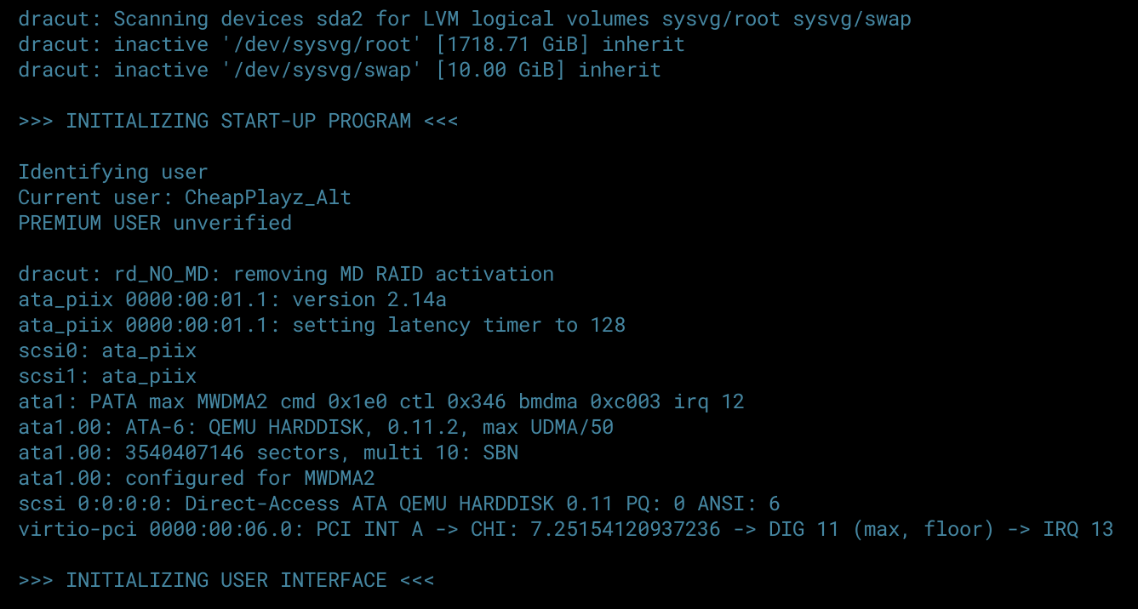
Task: Click the inactive /dev/sysvg/swap line
Action: coord(340,70)
